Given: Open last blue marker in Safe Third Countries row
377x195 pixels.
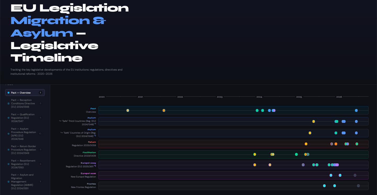Looking at the screenshot, I should click(x=356, y=121).
